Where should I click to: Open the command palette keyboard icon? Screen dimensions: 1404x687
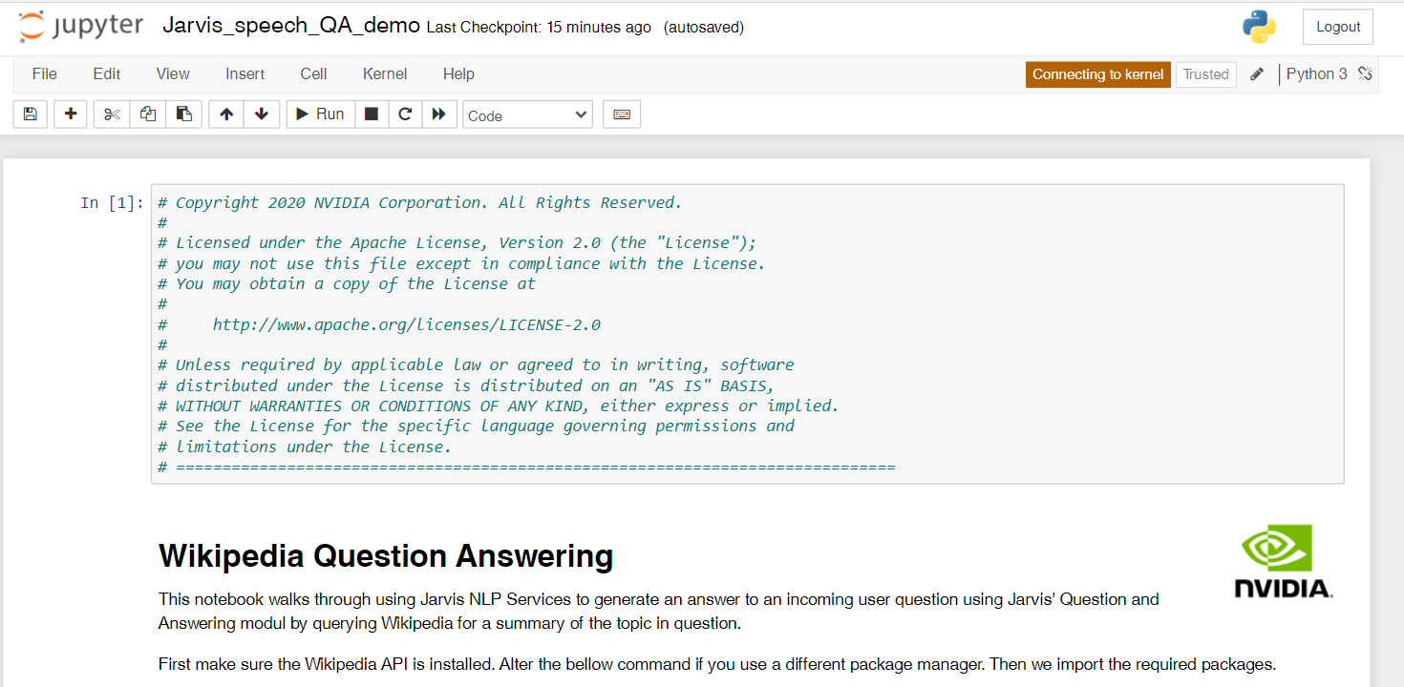pyautogui.click(x=622, y=114)
